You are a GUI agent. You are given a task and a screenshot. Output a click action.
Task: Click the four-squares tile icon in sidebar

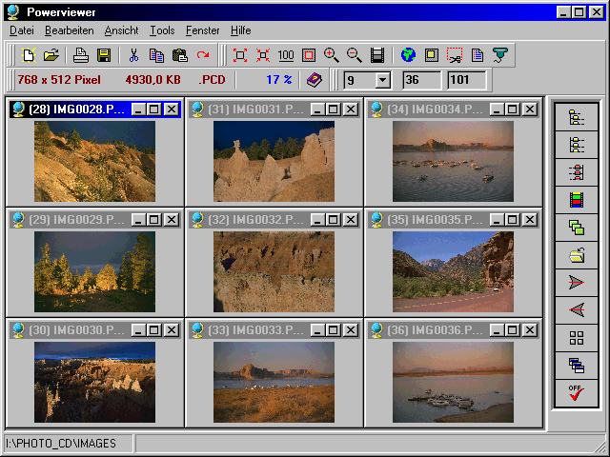click(x=577, y=338)
